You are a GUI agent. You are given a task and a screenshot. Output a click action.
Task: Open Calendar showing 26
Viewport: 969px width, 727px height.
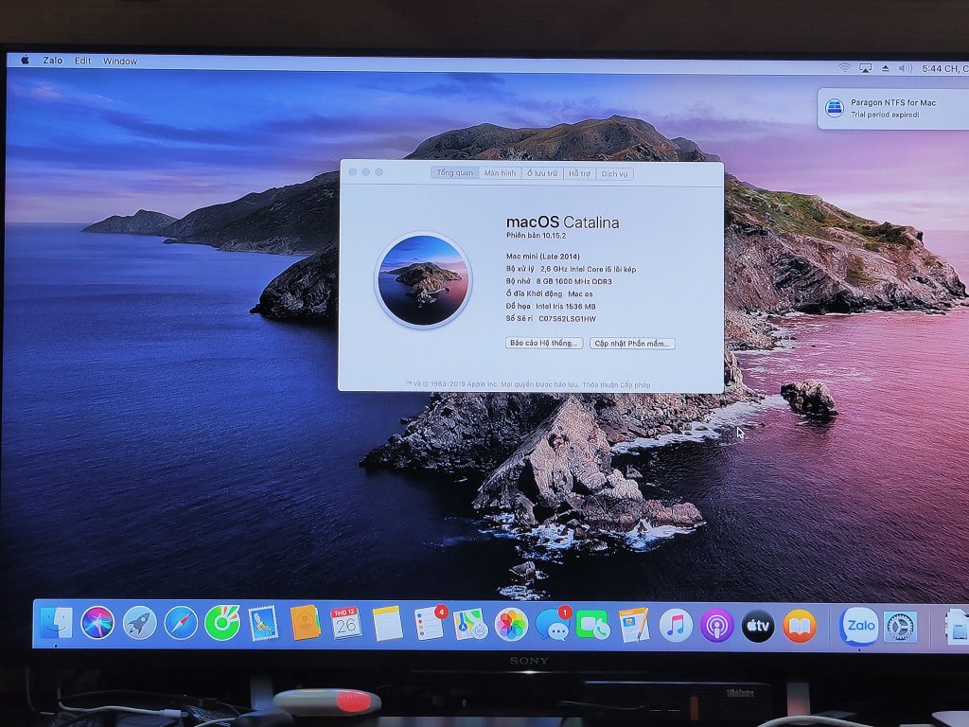[346, 623]
